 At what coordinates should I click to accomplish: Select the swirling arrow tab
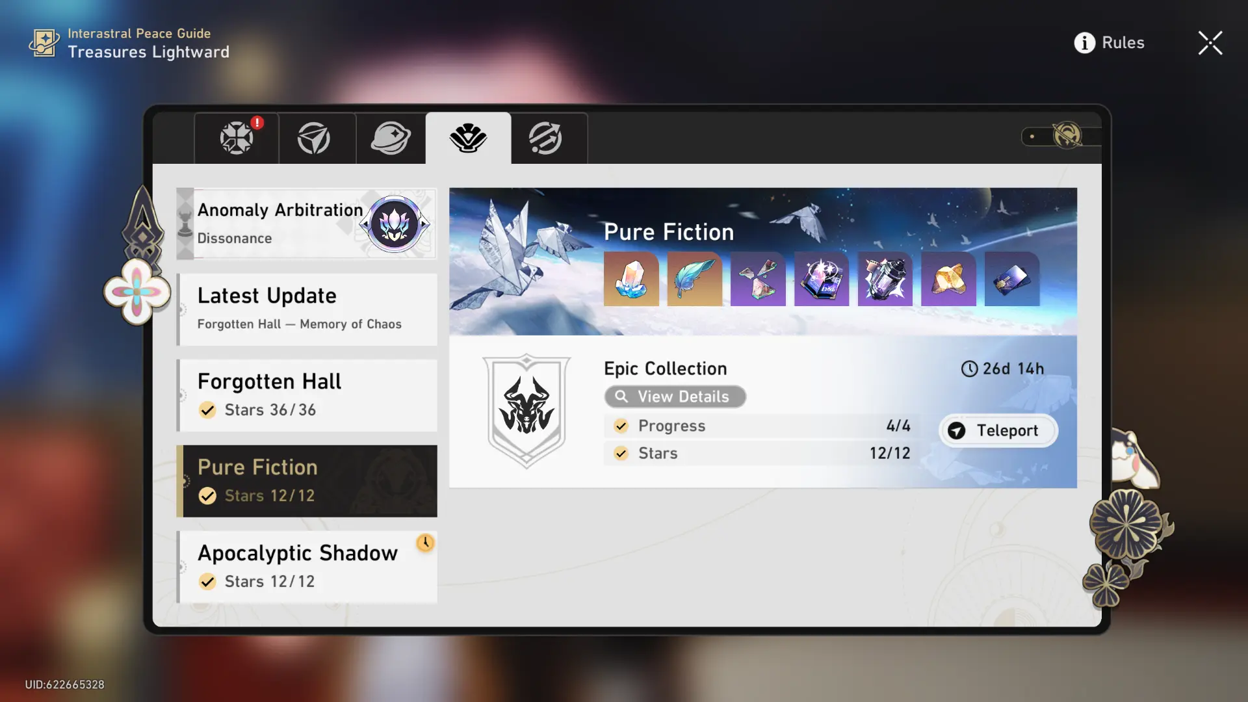click(546, 138)
